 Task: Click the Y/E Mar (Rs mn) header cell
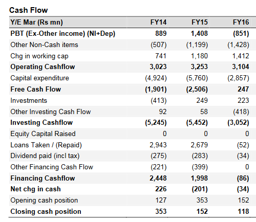tap(37, 23)
